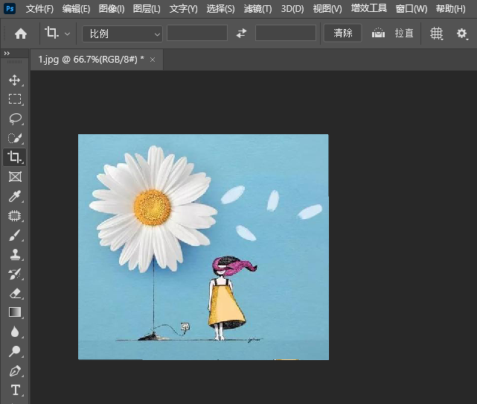Select the Clone Stamp tool
This screenshot has width=477, height=404.
point(14,255)
